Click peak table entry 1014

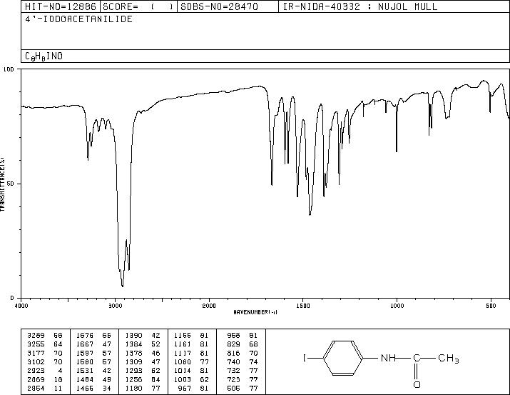point(191,371)
